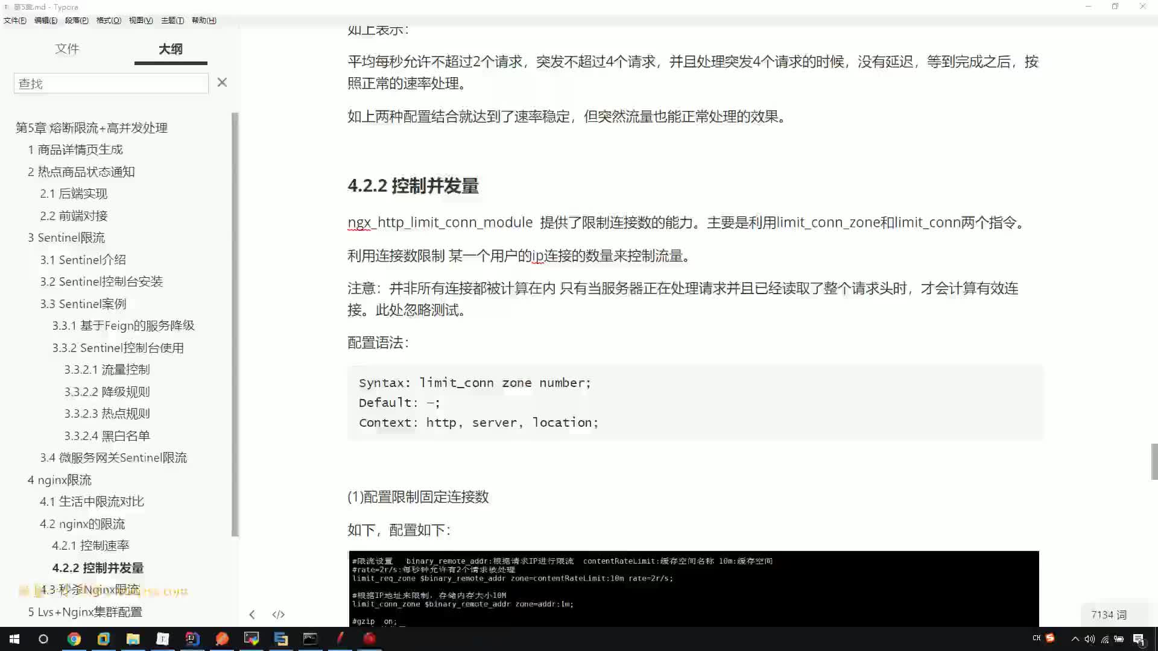Open the command prompt from taskbar
The width and height of the screenshot is (1158, 651).
click(x=311, y=639)
